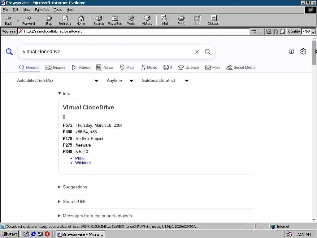Open the History toolbar pane

(147, 20)
